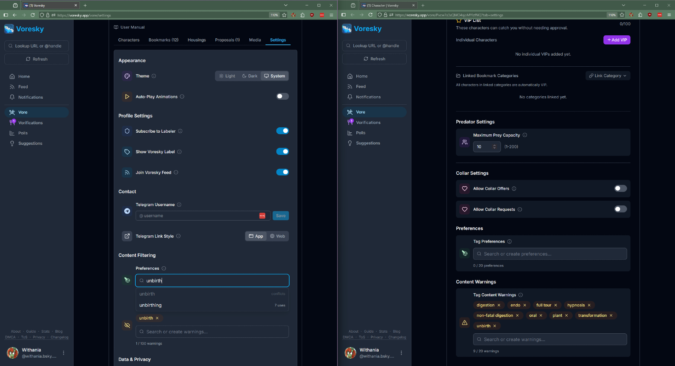Open the Link Category dropdown
Screen dimensions: 675x366
(607, 76)
